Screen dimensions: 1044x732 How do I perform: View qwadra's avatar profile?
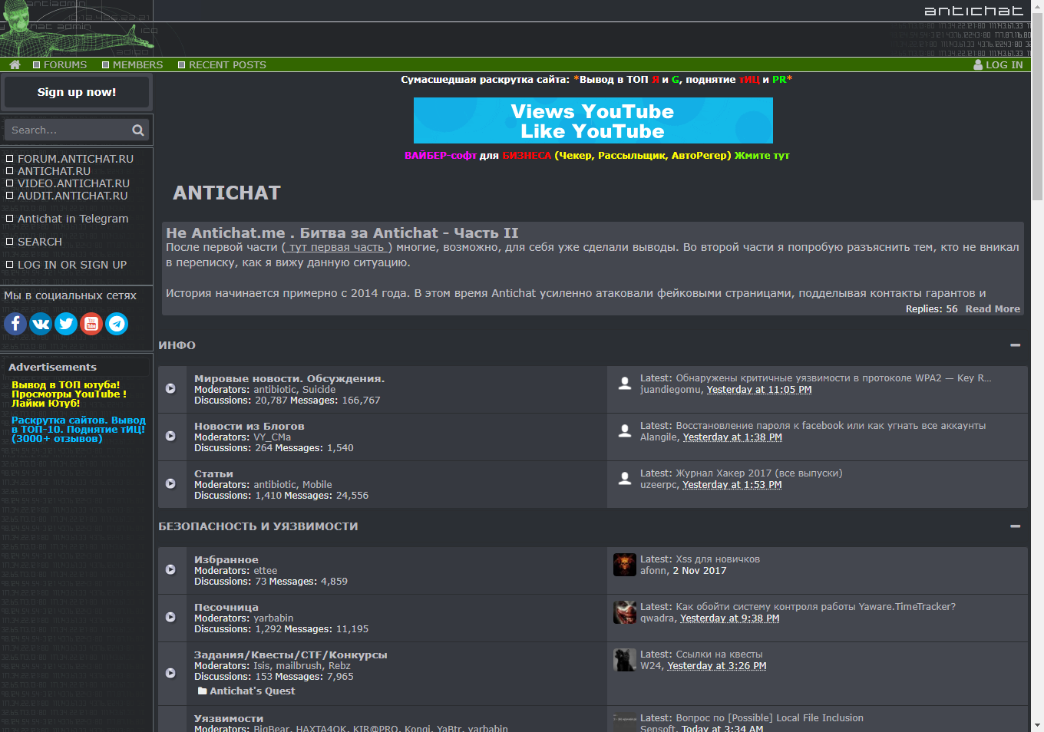tap(625, 612)
